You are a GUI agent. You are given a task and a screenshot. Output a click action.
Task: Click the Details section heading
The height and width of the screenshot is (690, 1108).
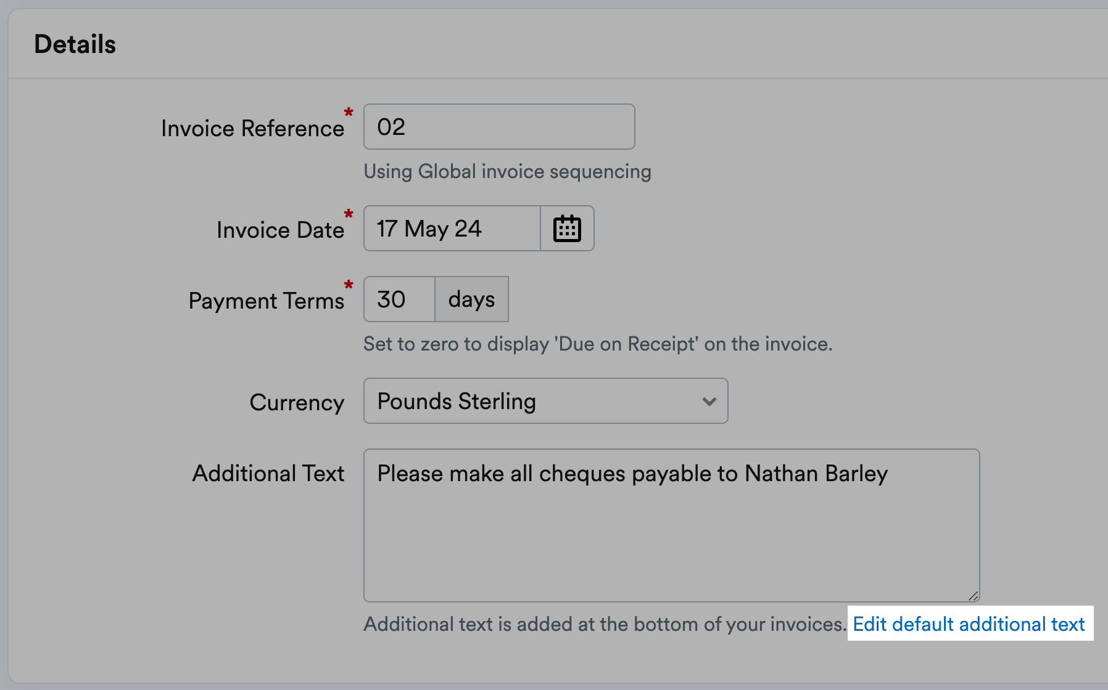(x=75, y=44)
